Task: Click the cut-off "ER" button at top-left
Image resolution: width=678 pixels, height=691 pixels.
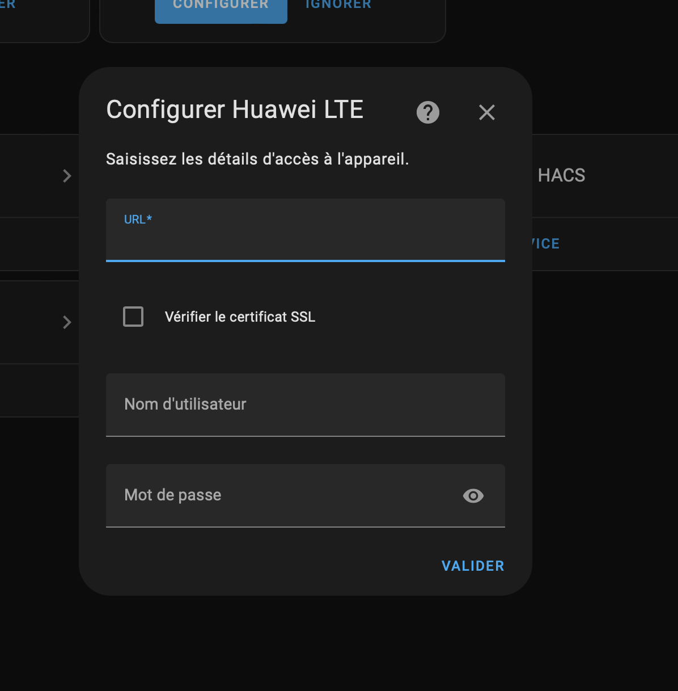Action: point(8,5)
